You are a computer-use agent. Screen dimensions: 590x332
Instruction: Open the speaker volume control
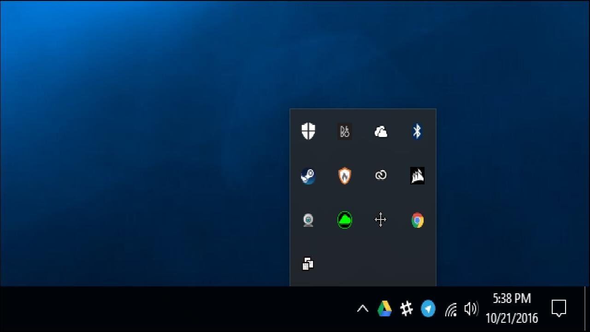[x=471, y=308]
